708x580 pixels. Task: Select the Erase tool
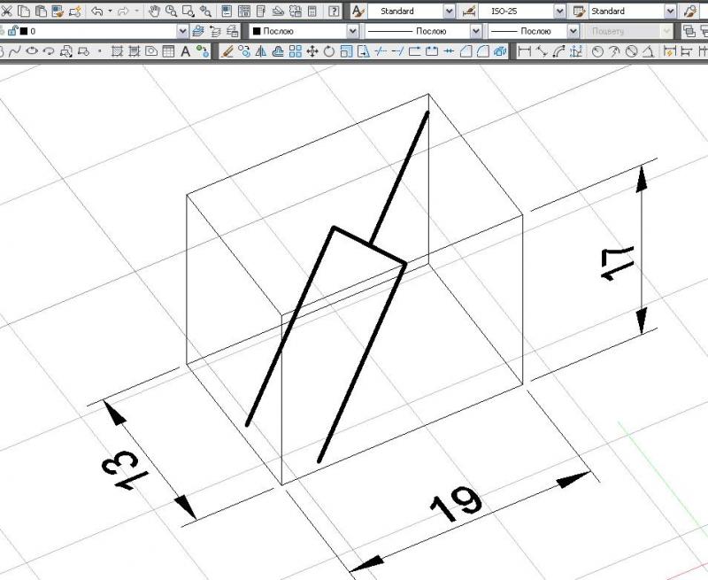click(227, 51)
